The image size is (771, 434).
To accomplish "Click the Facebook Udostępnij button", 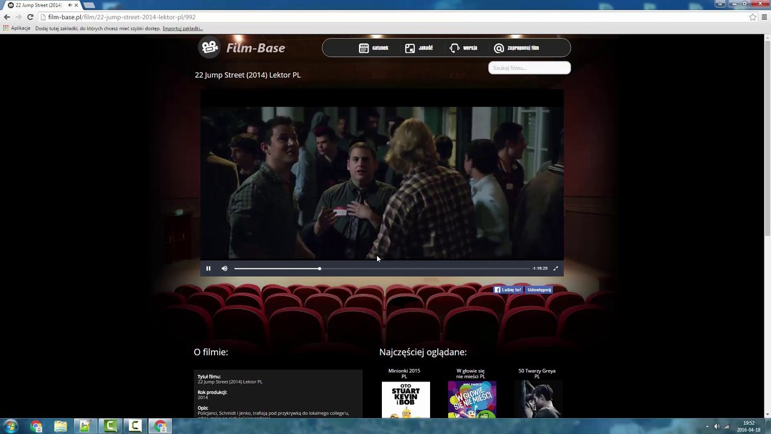I will click(x=539, y=290).
